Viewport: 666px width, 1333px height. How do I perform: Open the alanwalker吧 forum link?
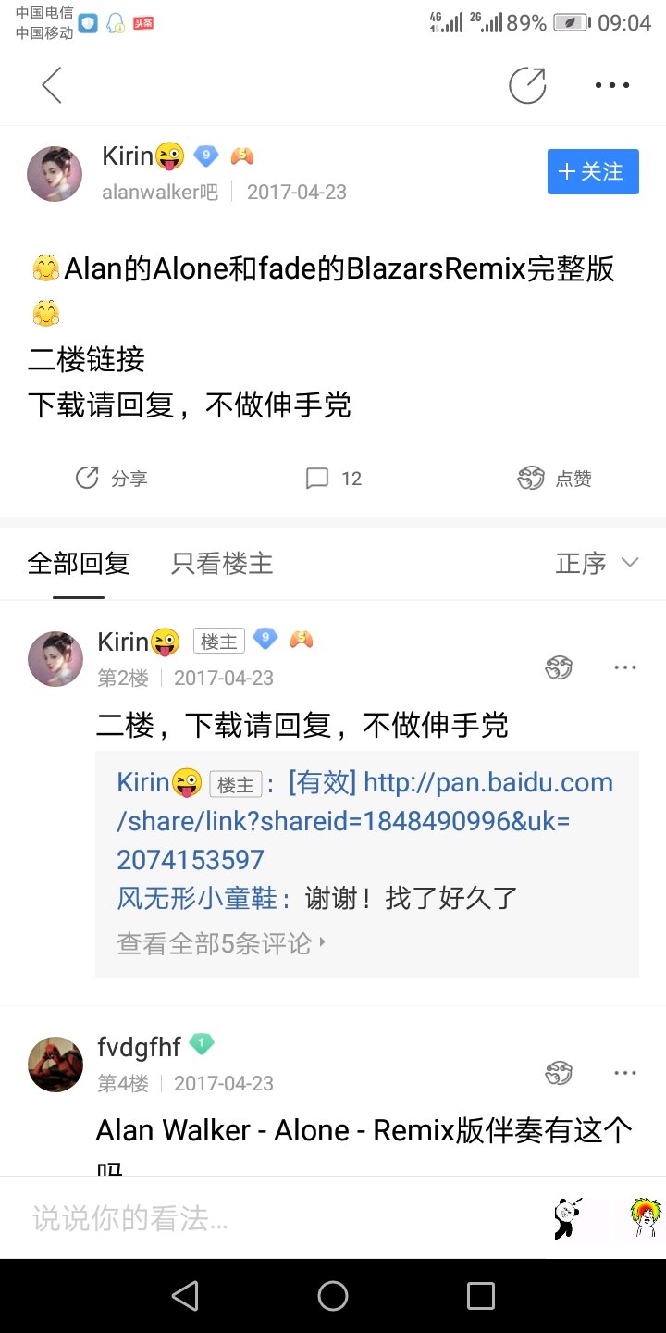pyautogui.click(x=160, y=192)
